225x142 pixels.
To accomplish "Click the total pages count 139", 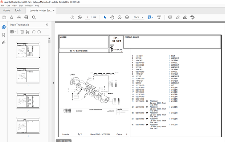I will pos(94,17).
